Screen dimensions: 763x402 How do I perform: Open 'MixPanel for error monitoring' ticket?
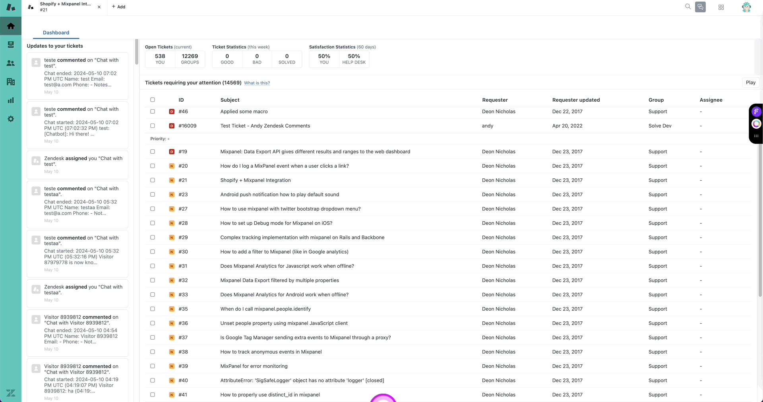click(254, 366)
